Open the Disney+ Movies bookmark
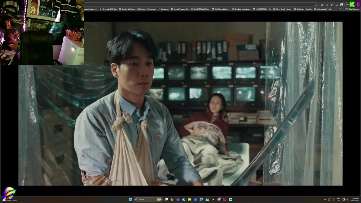This screenshot has height=203, width=361. [146, 9]
